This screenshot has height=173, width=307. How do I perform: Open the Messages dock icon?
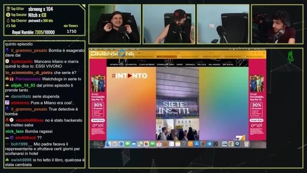128,144
